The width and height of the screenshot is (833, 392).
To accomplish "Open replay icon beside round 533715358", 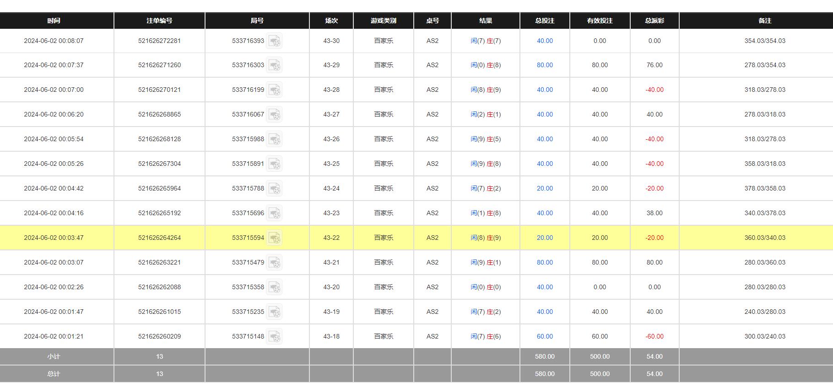I will (275, 287).
